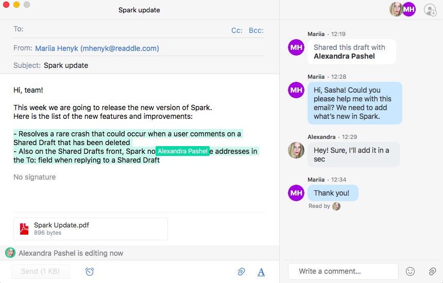Click the '896 bytes' file size label

click(x=47, y=233)
